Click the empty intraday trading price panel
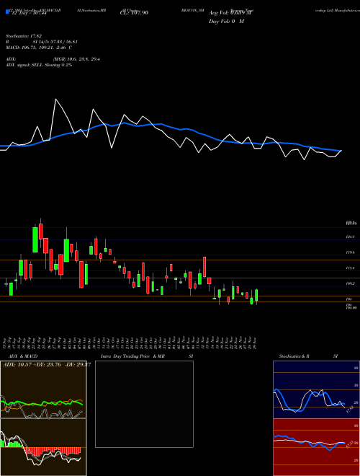The height and width of the screenshot is (476, 360). (144, 404)
